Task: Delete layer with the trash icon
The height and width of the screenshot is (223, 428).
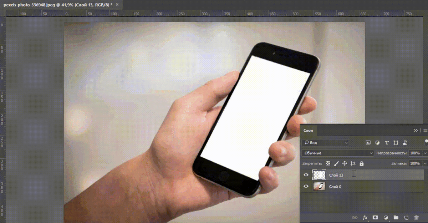Action: [x=416, y=217]
